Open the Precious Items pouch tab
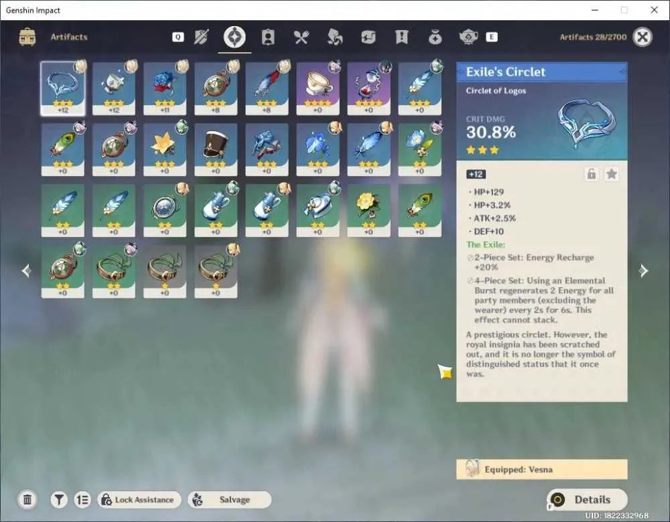This screenshot has width=670, height=522. [435, 37]
